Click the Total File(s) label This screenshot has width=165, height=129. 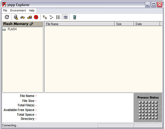[26, 105]
